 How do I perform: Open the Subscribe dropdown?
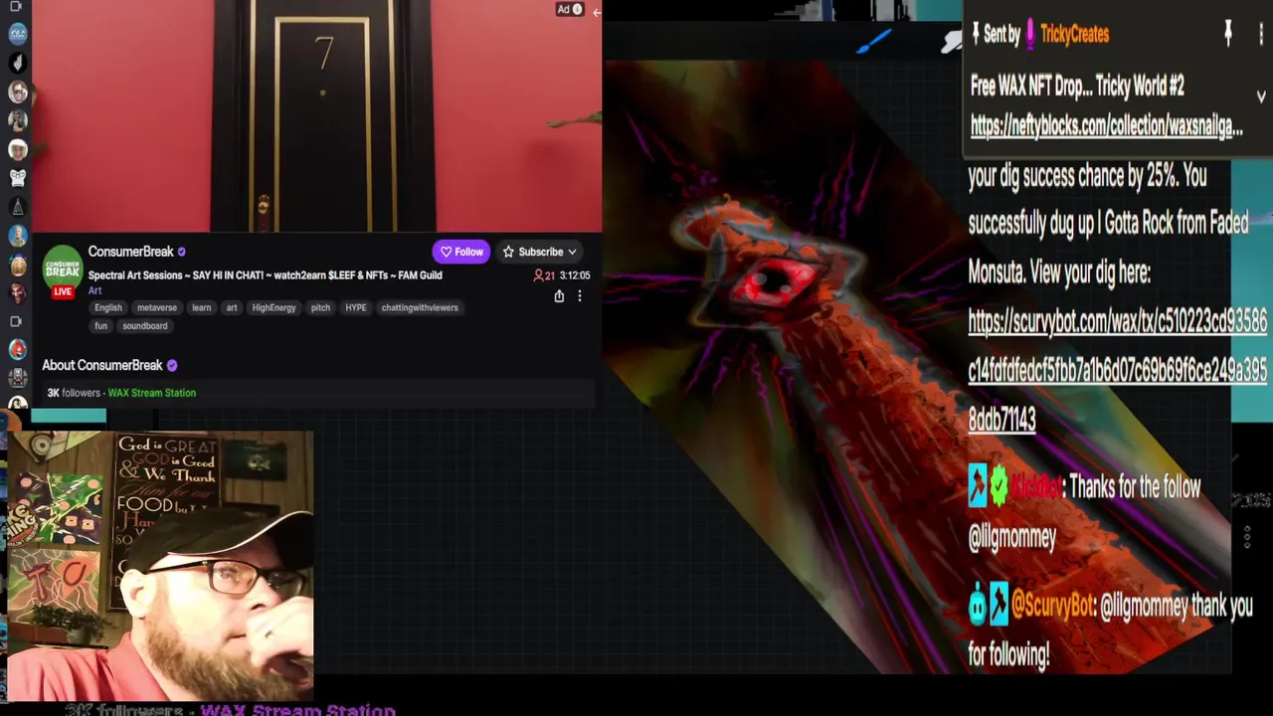click(x=540, y=252)
